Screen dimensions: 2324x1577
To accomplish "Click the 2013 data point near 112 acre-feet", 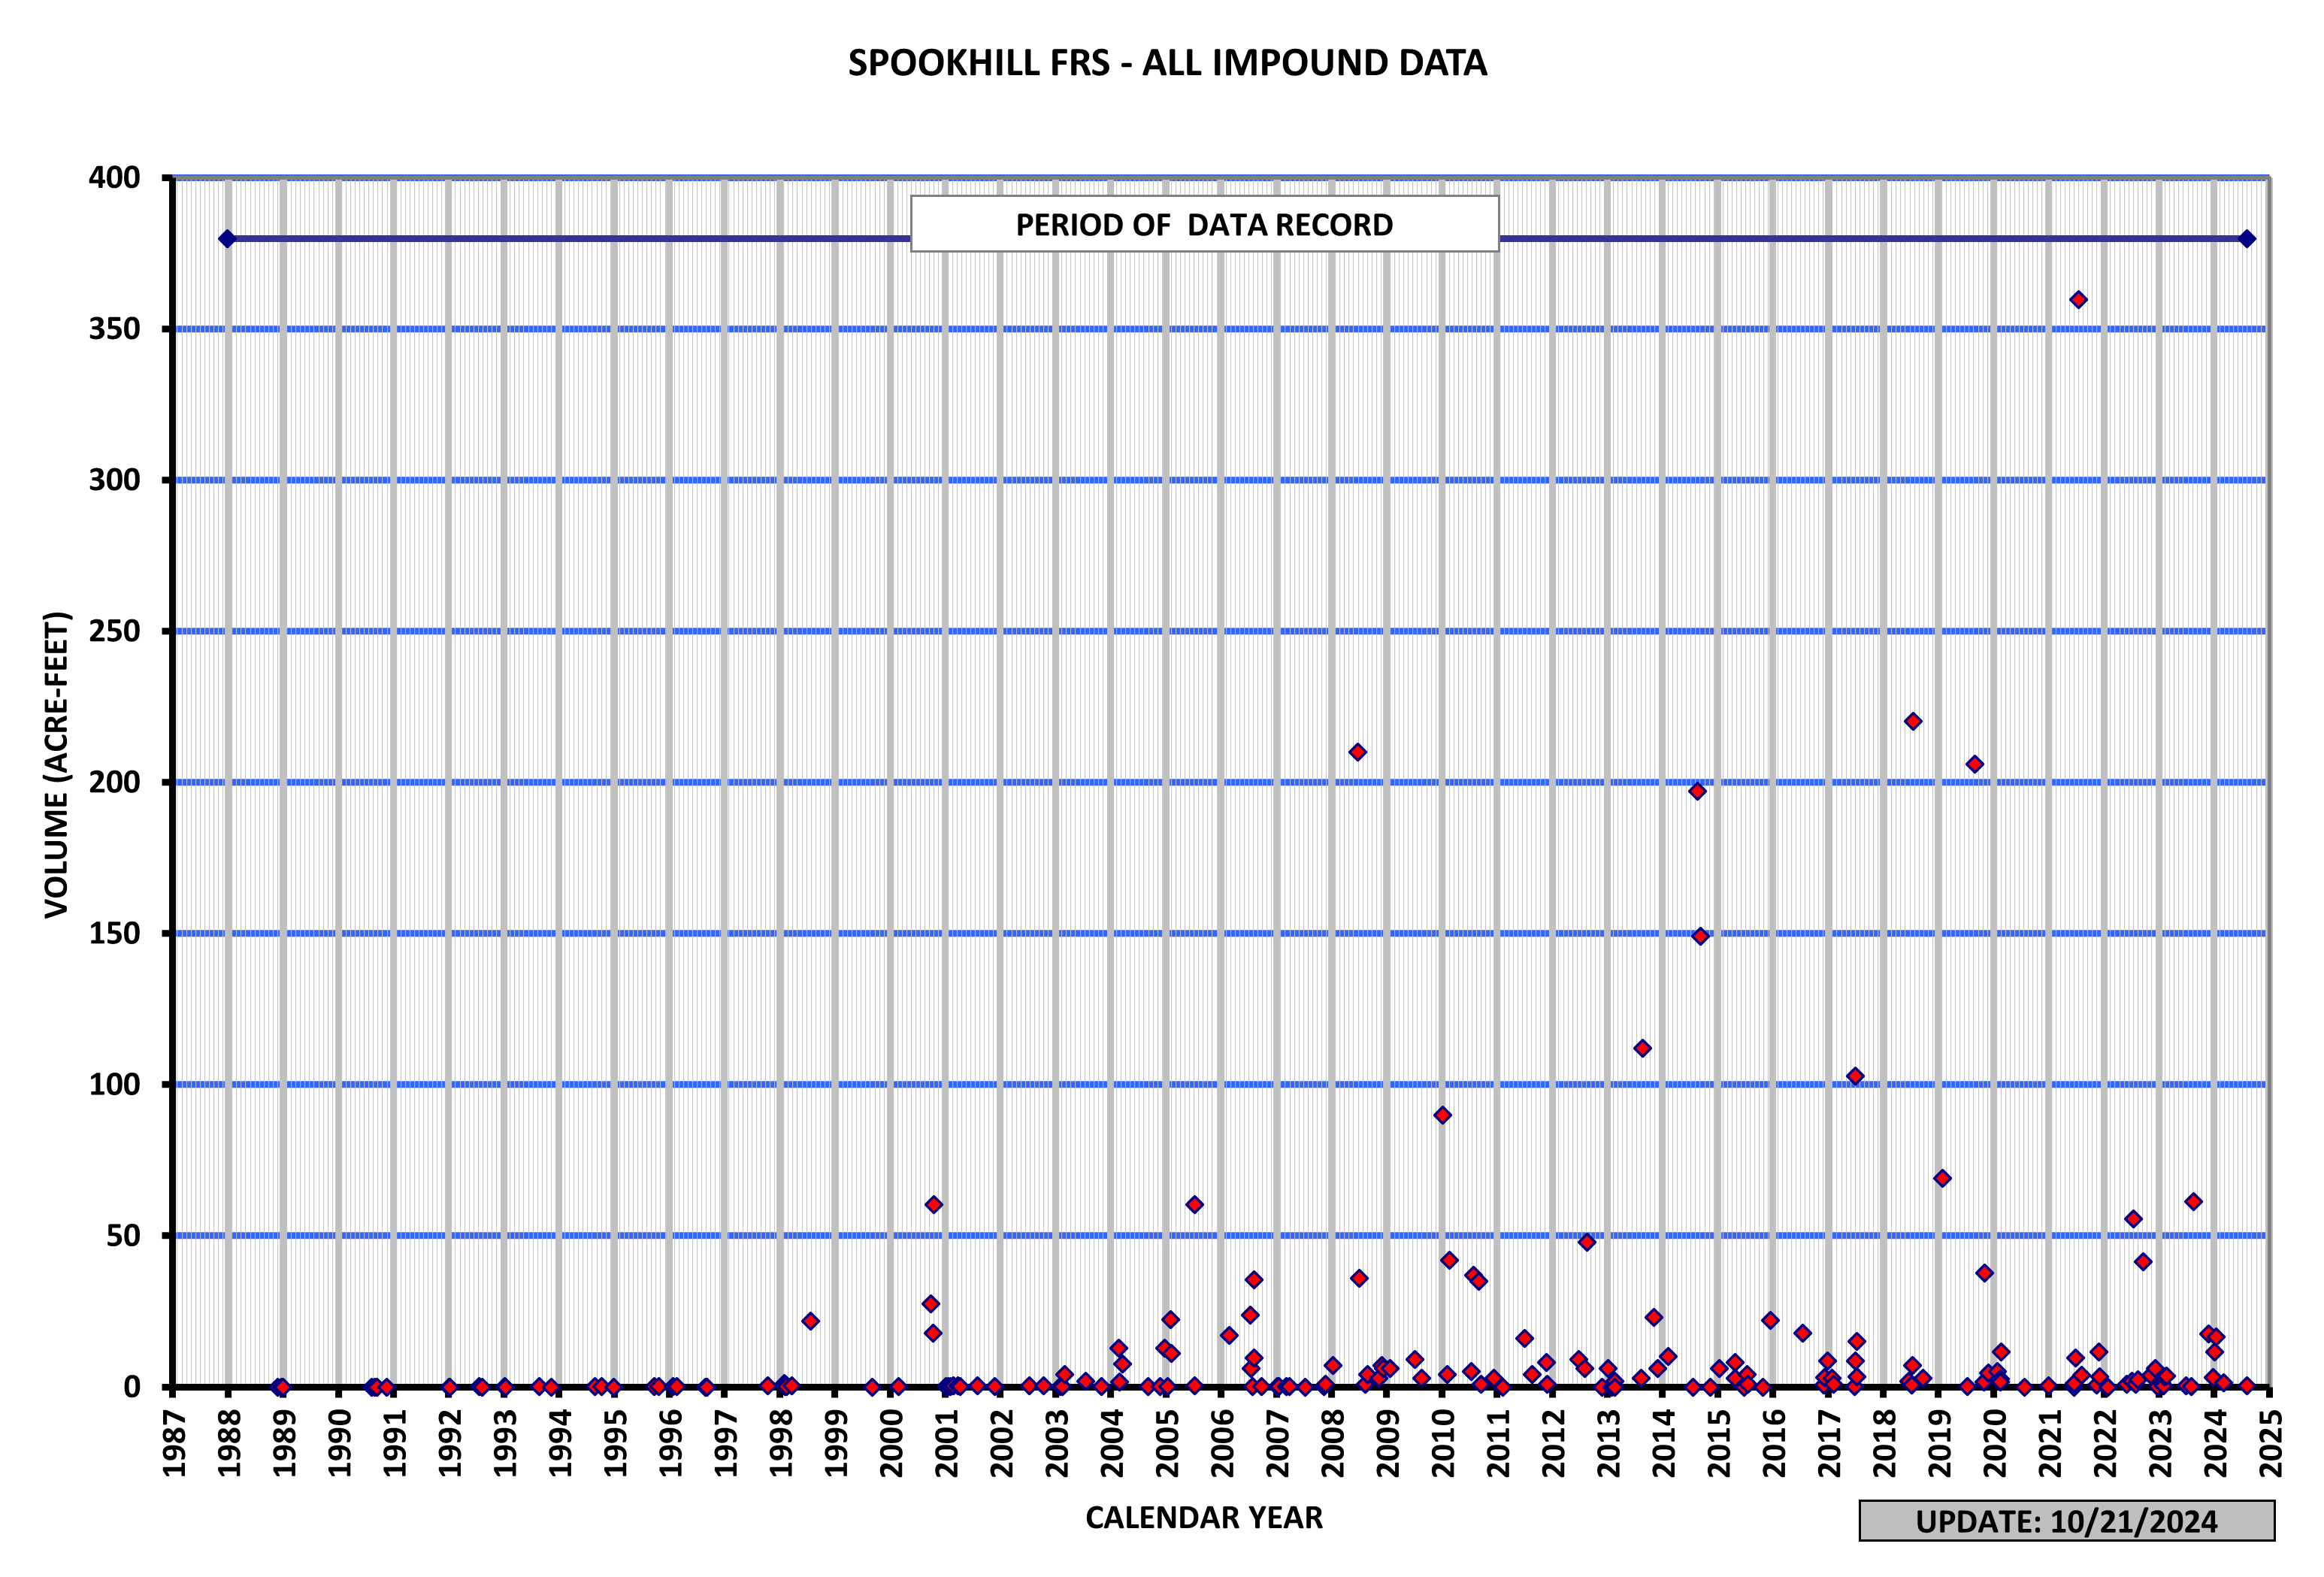I will pyautogui.click(x=1642, y=1048).
